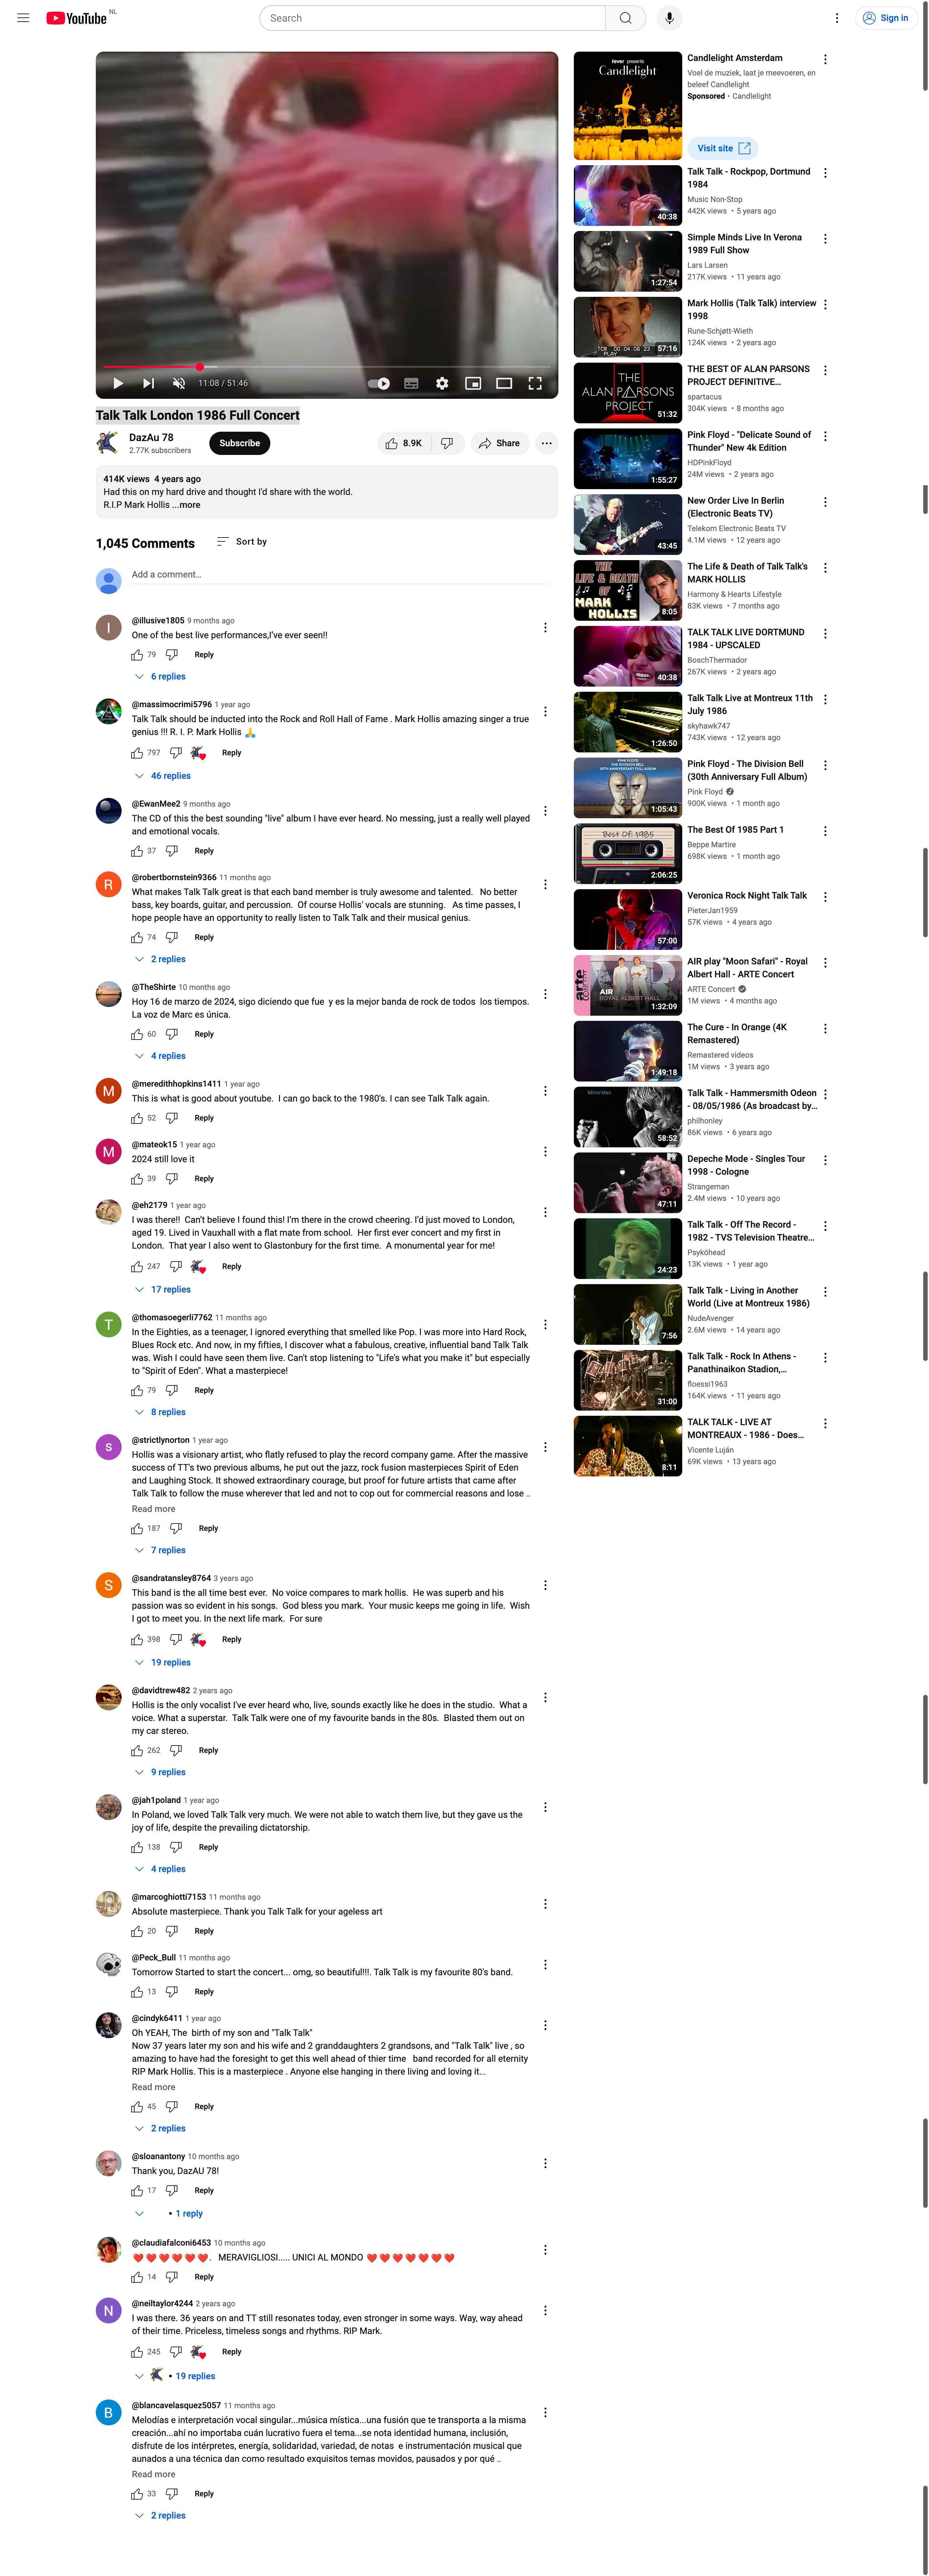The image size is (929, 2576).
Task: Skip to the next video
Action: 148,383
